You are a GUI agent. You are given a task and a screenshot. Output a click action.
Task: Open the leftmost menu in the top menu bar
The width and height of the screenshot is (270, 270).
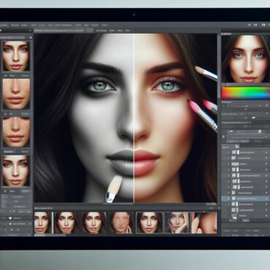3,25
